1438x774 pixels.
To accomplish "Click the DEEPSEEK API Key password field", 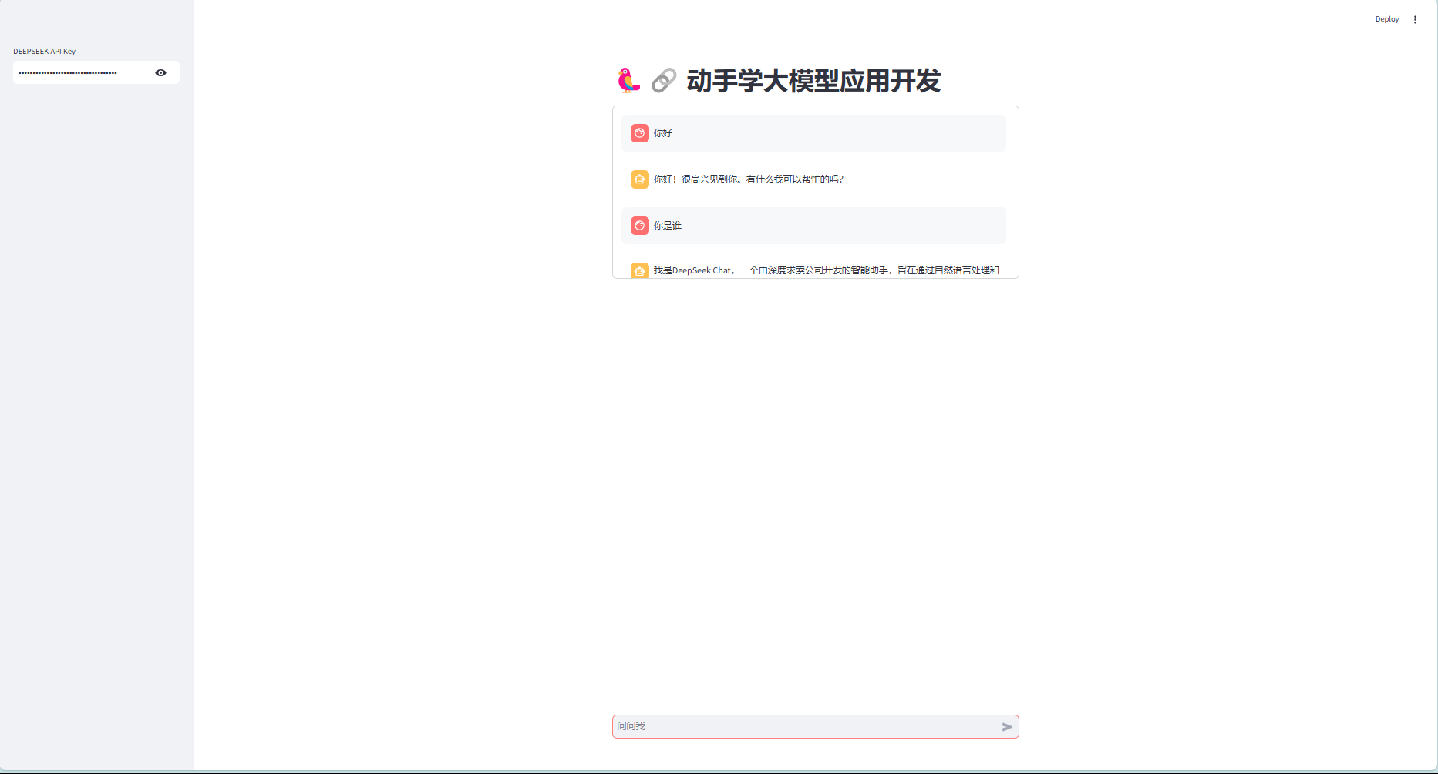I will coord(81,72).
